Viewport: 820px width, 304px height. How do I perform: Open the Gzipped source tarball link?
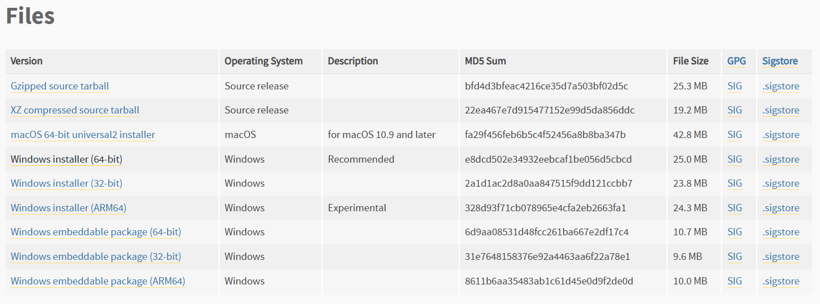tap(59, 86)
